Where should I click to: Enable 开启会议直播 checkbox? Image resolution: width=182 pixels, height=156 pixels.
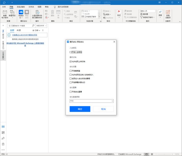(70, 91)
